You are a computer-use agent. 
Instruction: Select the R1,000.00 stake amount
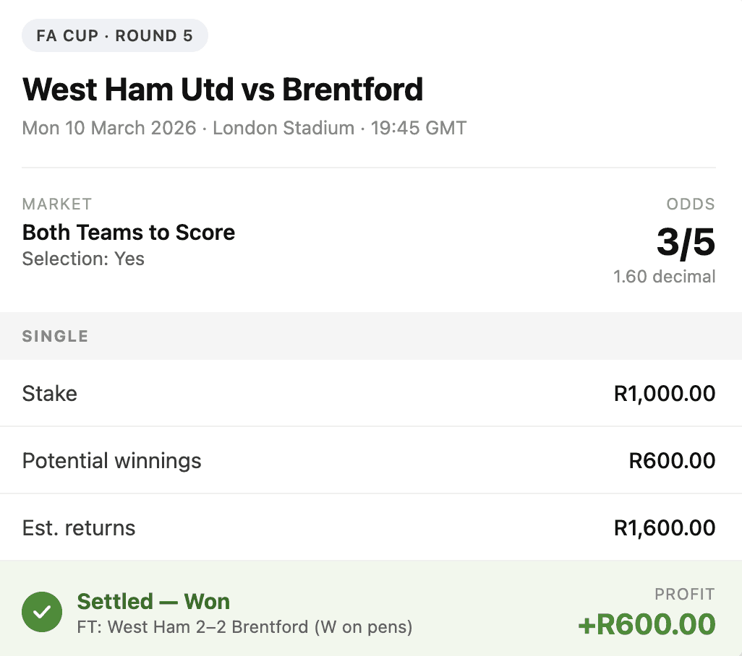[x=664, y=393]
